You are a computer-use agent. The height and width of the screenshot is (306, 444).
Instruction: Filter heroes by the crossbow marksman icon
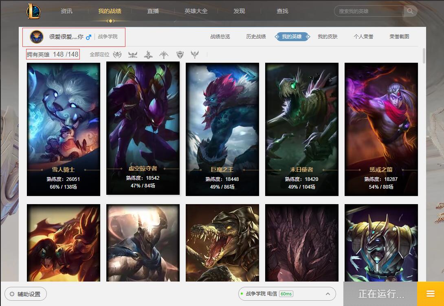[x=164, y=55]
